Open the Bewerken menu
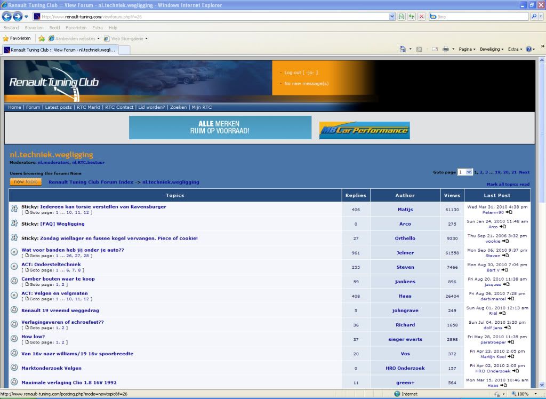The height and width of the screenshot is (399, 546). click(x=34, y=28)
